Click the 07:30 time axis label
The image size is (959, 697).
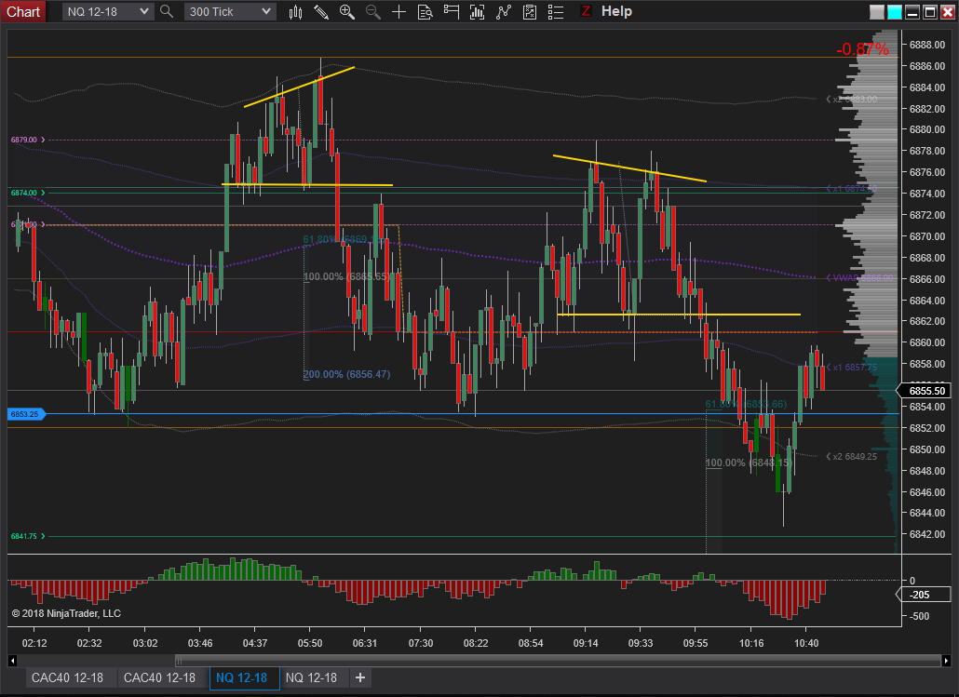pos(420,643)
